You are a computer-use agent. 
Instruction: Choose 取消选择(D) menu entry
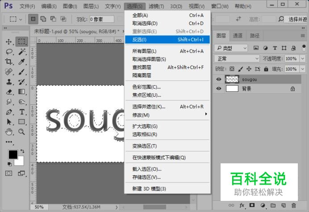point(167,23)
